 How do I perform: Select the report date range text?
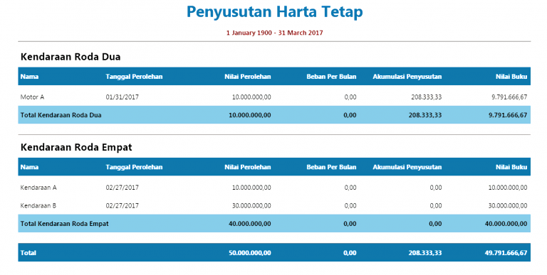274,33
